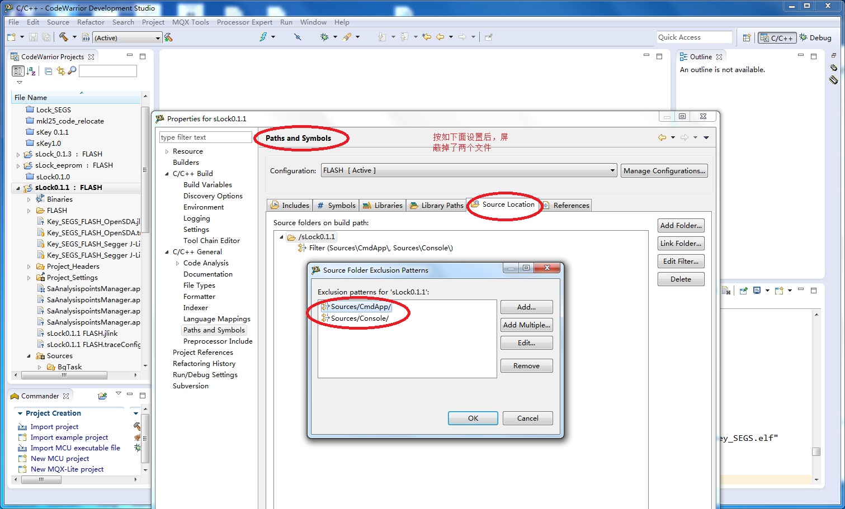Click Commander panel toolbar icon
Viewport: 845px width, 509px height.
coord(102,396)
